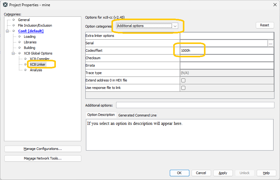Click the Cancel button

pos(201,173)
